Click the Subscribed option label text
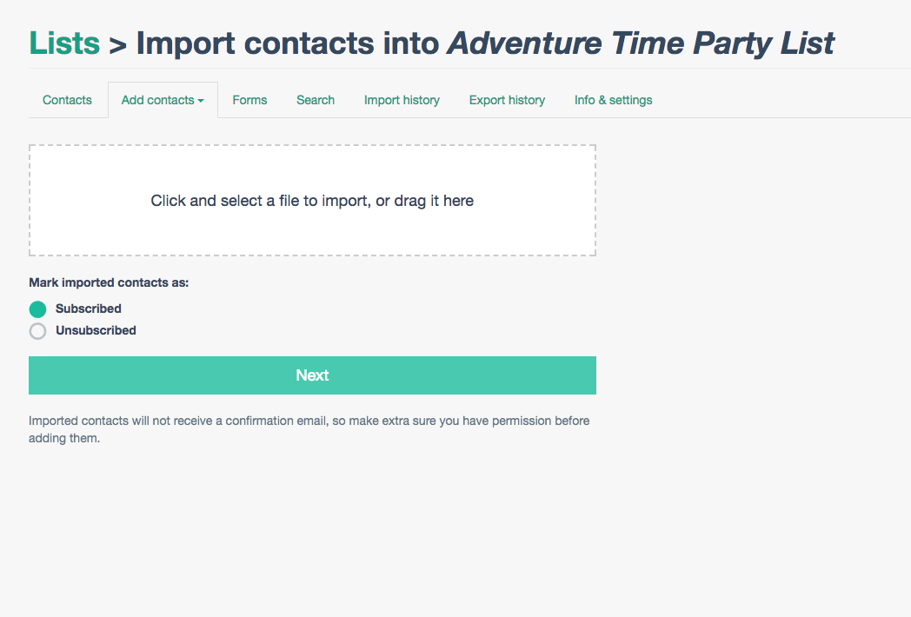Image resolution: width=911 pixels, height=617 pixels. [88, 308]
